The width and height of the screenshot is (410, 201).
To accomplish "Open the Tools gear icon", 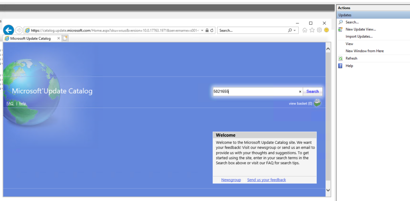I will 319,30.
